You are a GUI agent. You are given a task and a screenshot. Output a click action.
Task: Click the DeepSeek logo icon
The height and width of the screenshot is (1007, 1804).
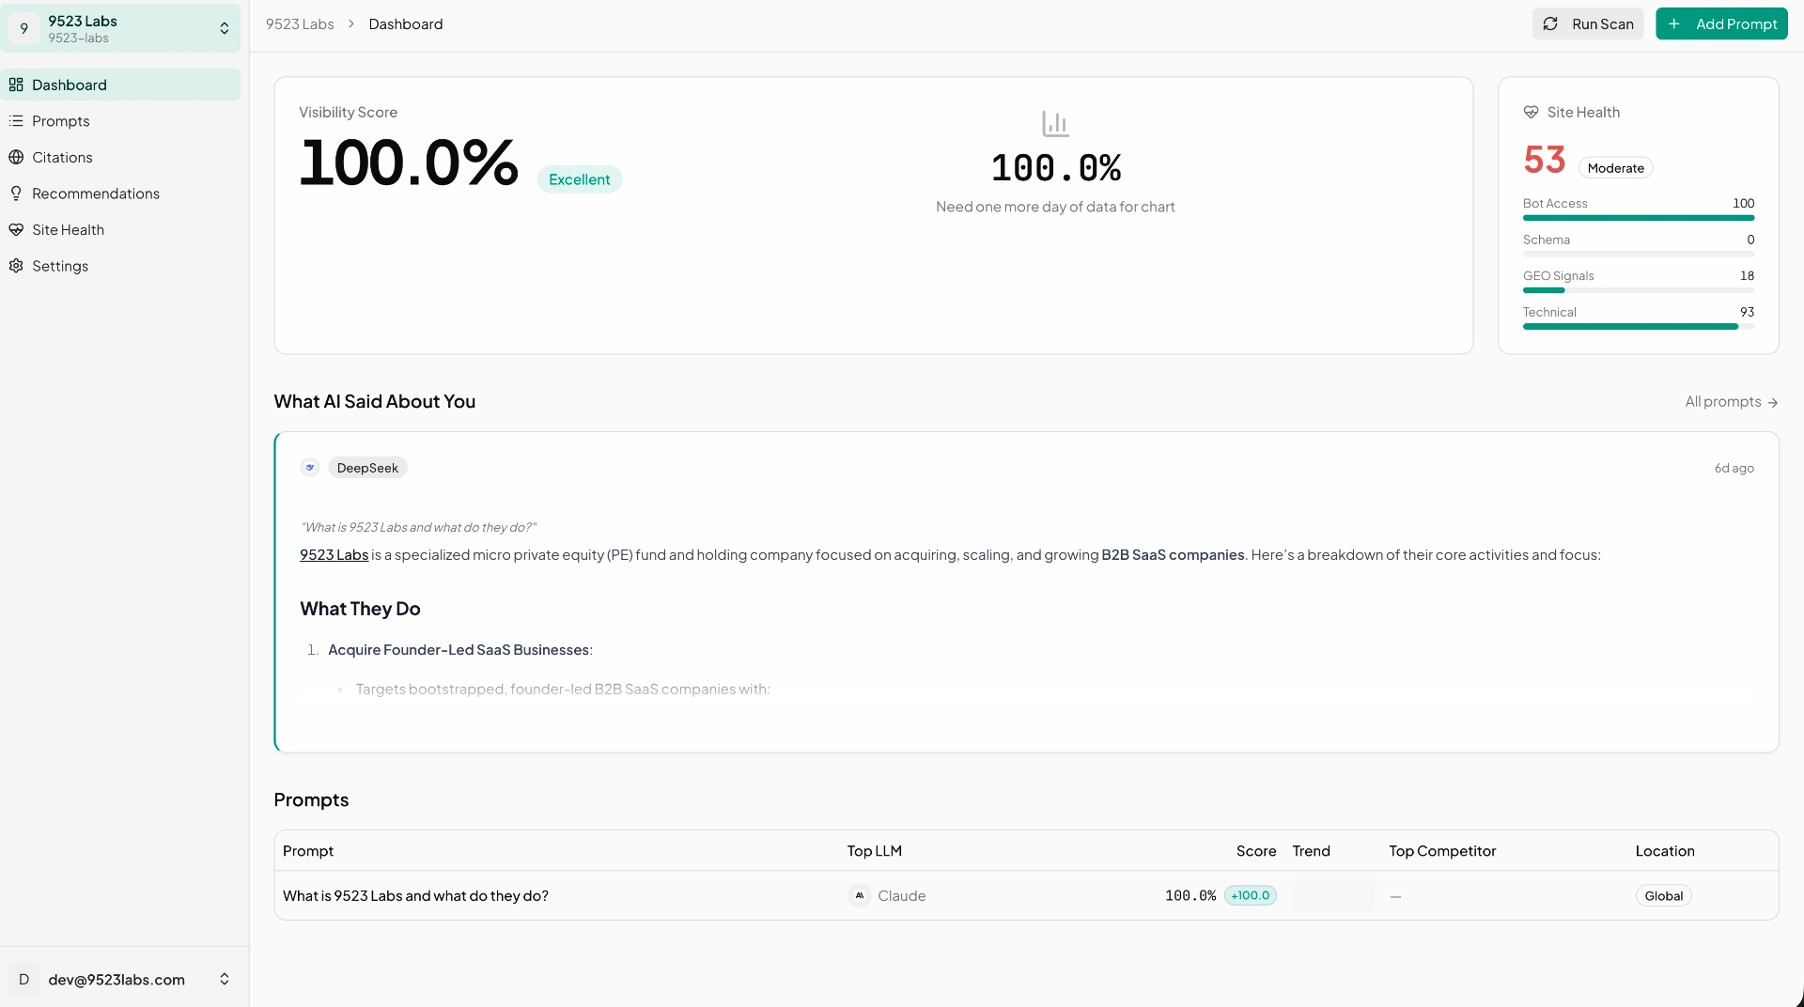tap(310, 468)
